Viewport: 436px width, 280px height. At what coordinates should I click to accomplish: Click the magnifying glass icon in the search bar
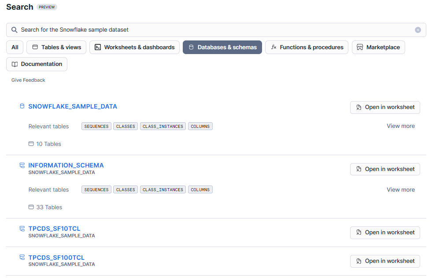click(14, 29)
